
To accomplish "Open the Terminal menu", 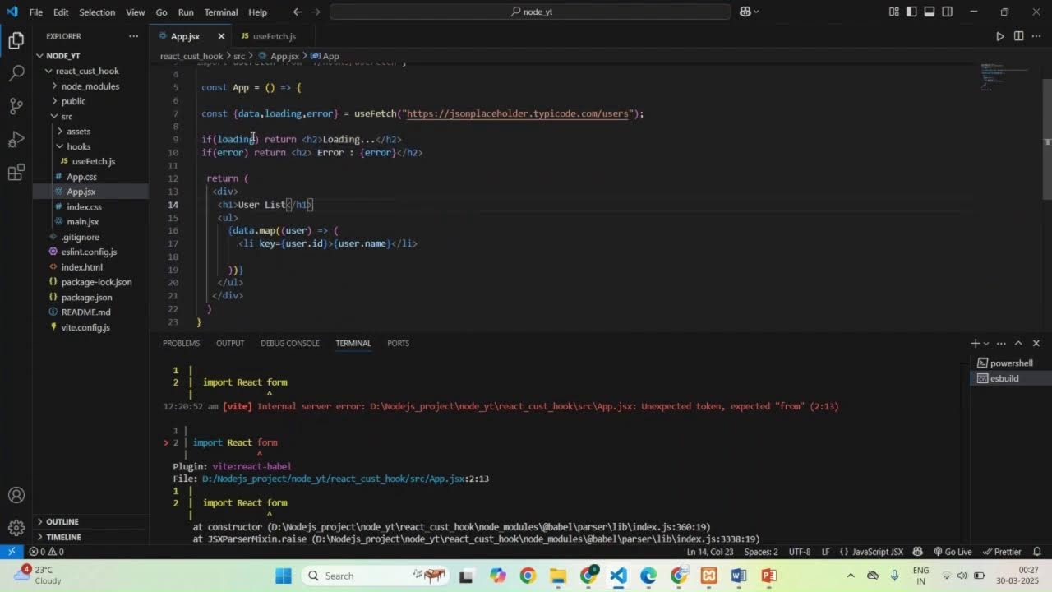I will pos(221,12).
